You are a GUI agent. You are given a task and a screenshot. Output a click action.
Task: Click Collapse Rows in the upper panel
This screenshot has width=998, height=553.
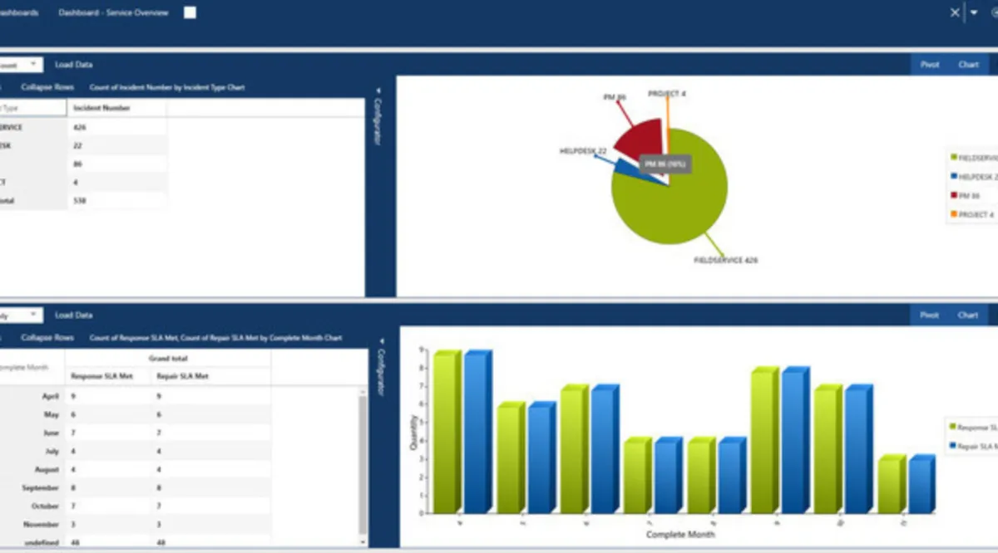47,86
